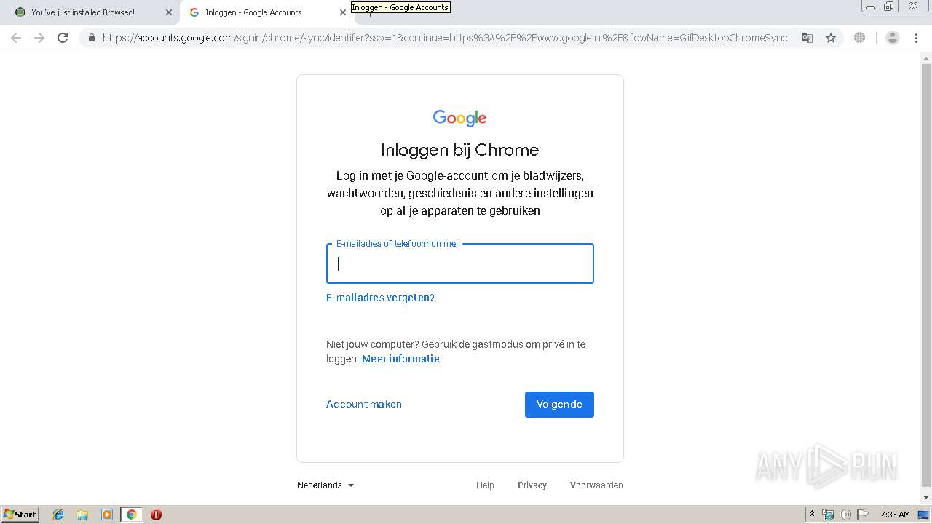Open the Chrome profile avatar
932x524 pixels.
pos(893,38)
